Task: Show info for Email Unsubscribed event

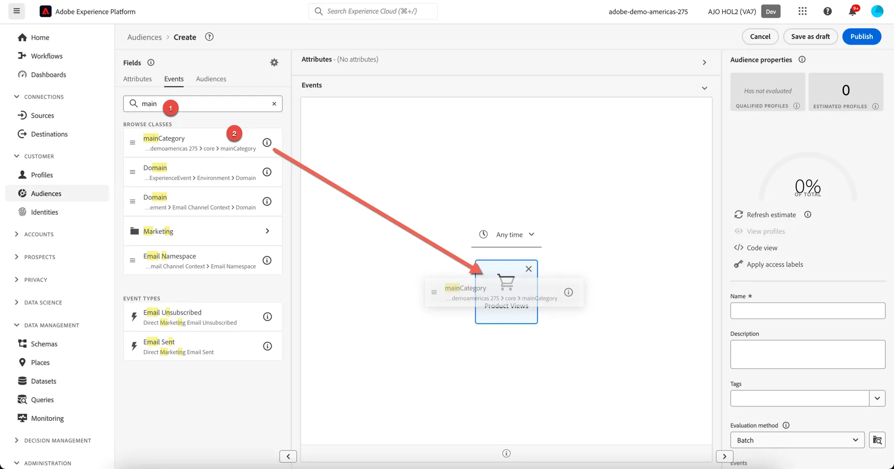Action: point(267,316)
